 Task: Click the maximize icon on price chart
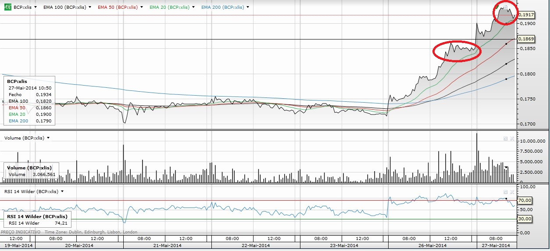click(505, 7)
